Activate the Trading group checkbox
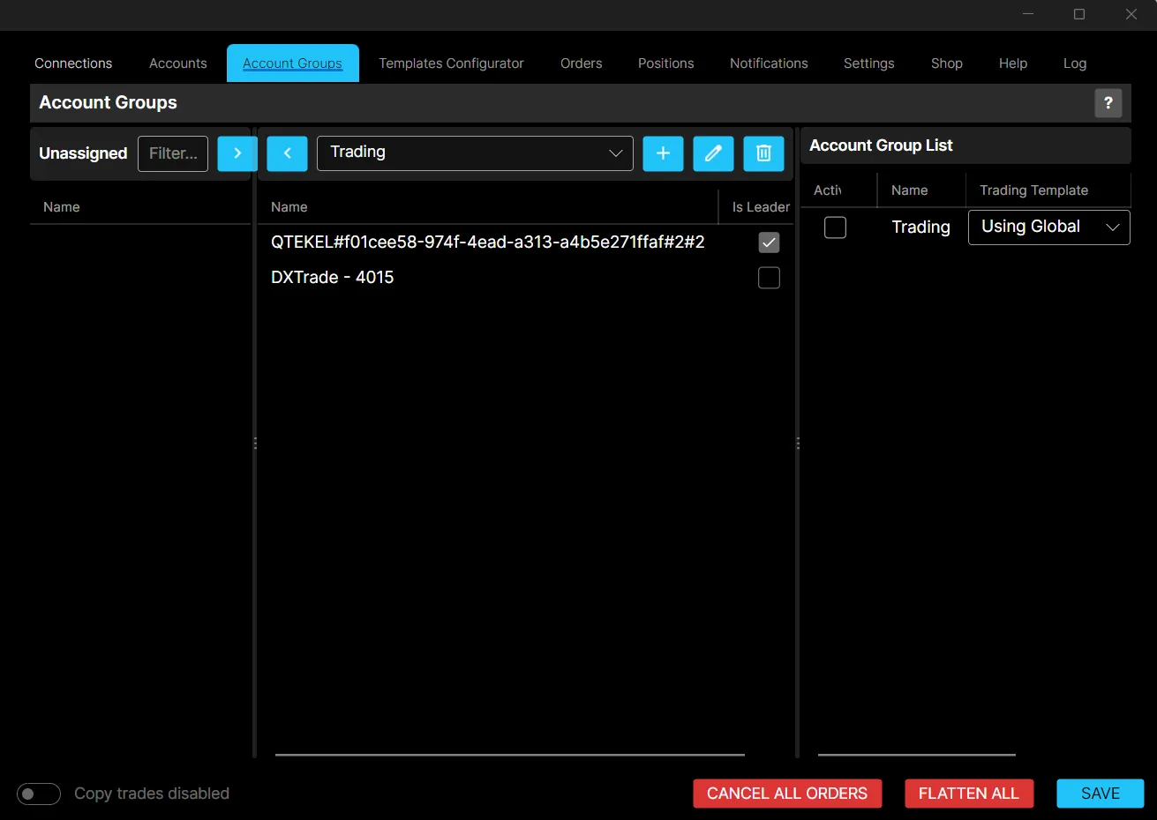Image resolution: width=1157 pixels, height=820 pixels. coord(835,227)
